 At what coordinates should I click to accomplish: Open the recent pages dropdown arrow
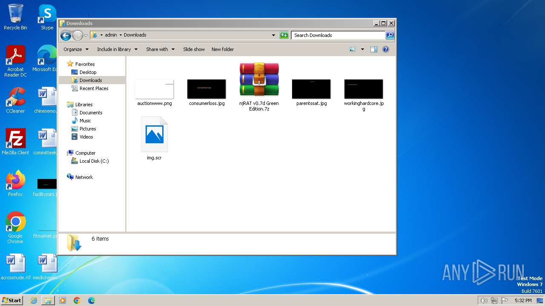(x=86, y=35)
